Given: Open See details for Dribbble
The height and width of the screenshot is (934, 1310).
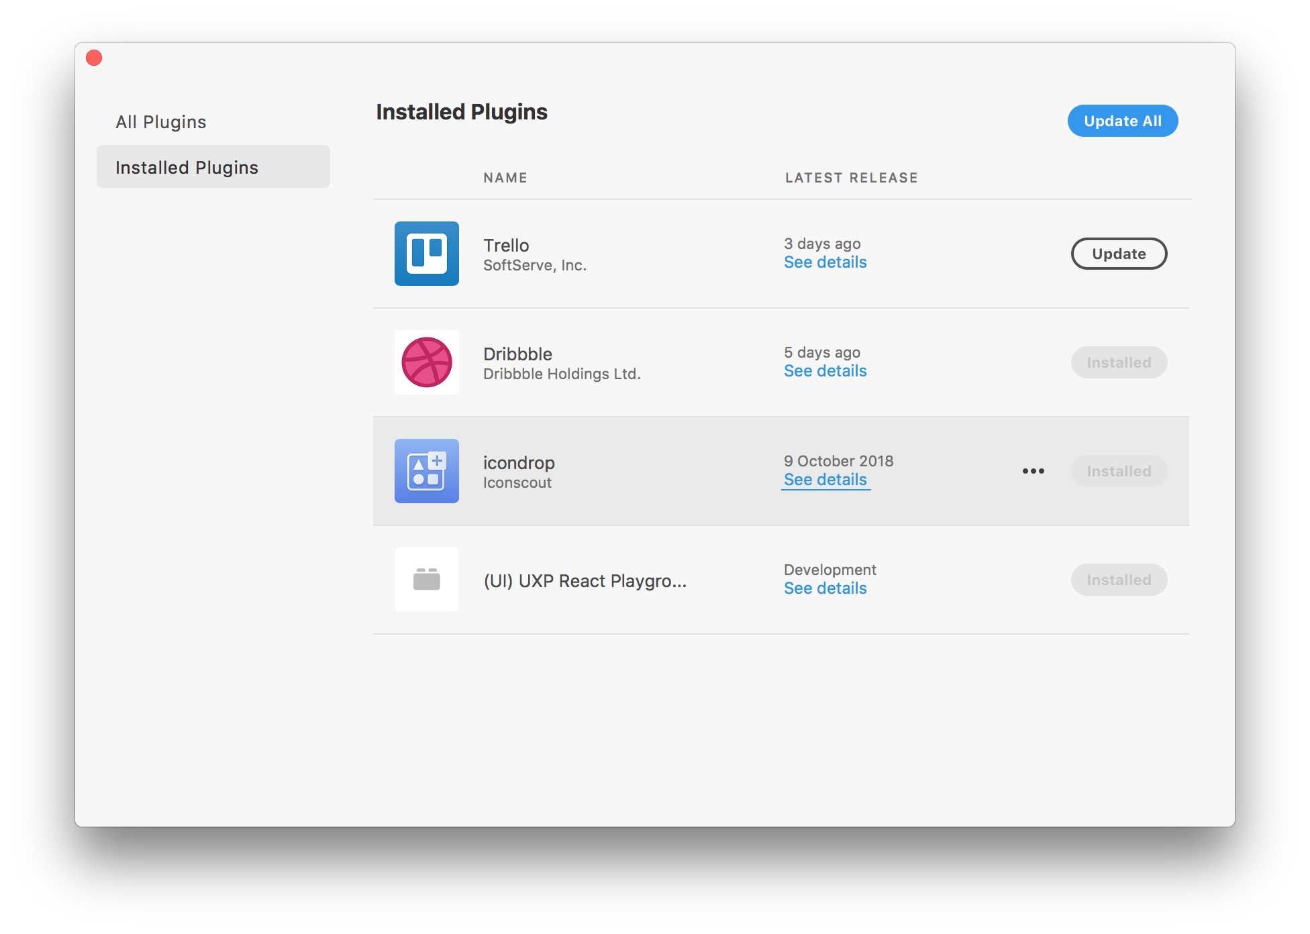Looking at the screenshot, I should click(x=825, y=371).
